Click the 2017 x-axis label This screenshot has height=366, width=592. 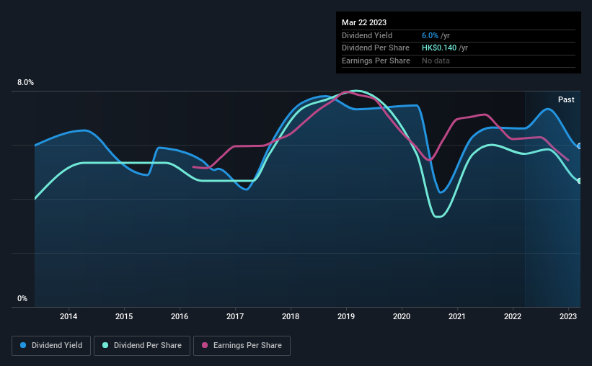[x=235, y=316]
